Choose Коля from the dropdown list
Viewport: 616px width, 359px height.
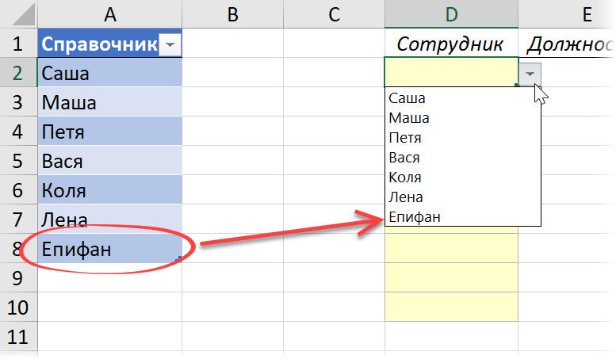406,178
